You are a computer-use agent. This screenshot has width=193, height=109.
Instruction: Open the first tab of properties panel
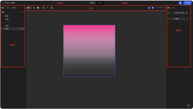(169, 8)
